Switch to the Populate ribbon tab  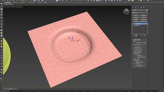[40, 3]
